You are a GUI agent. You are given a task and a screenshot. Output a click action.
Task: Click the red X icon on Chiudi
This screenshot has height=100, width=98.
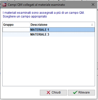point(48,92)
